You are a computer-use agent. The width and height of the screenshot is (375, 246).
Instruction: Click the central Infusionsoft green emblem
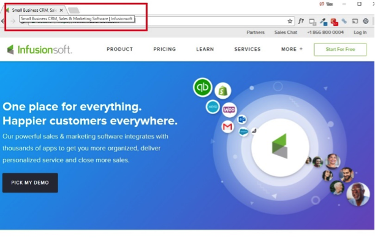pyautogui.click(x=279, y=146)
